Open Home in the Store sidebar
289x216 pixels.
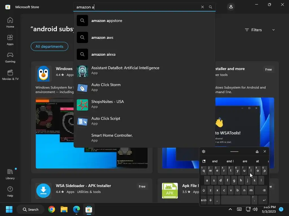pos(10,22)
